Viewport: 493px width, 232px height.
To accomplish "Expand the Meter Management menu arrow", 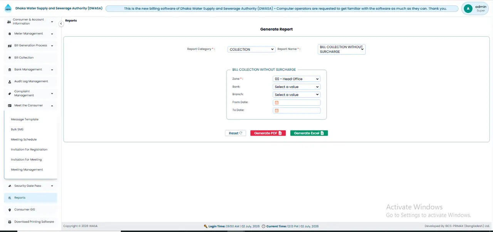I will click(x=52, y=34).
